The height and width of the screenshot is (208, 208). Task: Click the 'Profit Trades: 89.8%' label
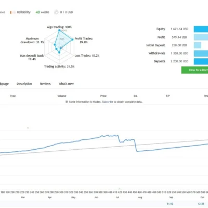coord(84,40)
